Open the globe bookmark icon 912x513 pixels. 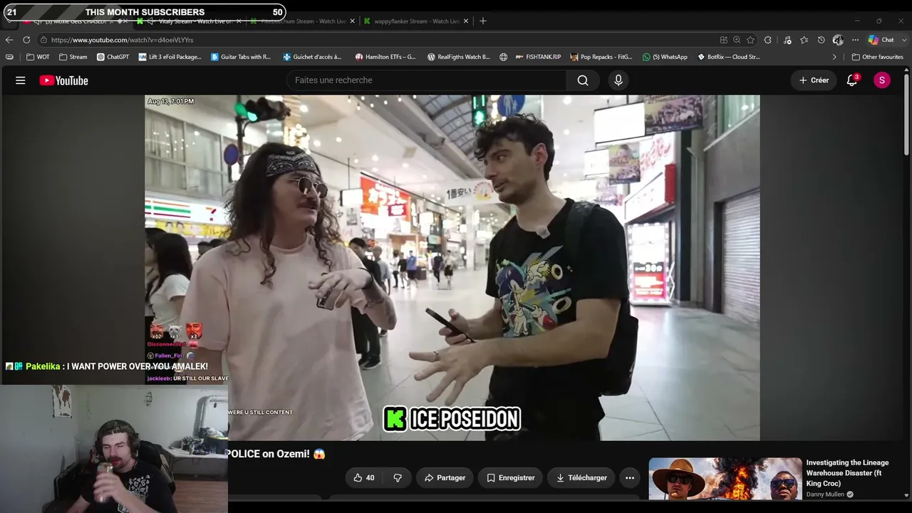[504, 57]
